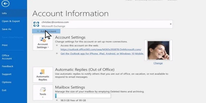Viewport: 206px width, 103px height.
Task: Click the Account Settings person-gear icon
Action: tap(43, 40)
